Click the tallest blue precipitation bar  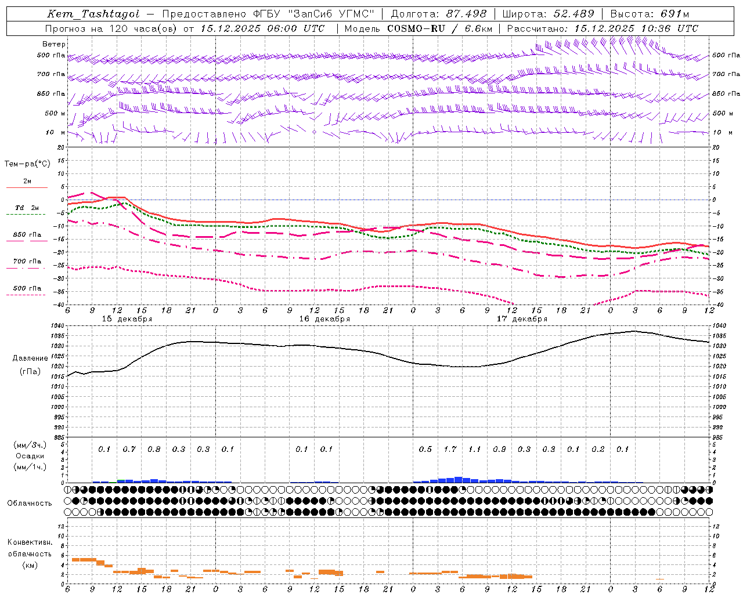[459, 480]
